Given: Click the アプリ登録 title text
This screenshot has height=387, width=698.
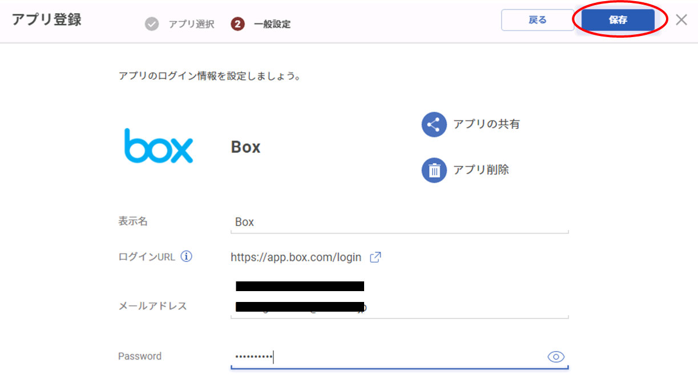Looking at the screenshot, I should (47, 19).
